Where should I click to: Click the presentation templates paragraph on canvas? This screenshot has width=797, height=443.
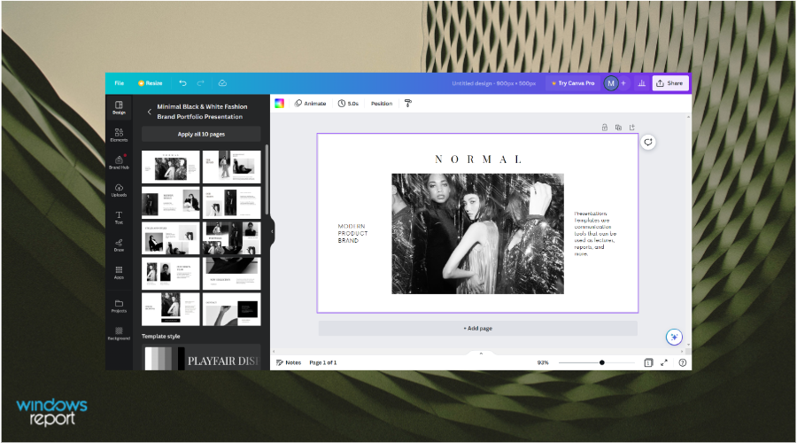pyautogui.click(x=595, y=233)
